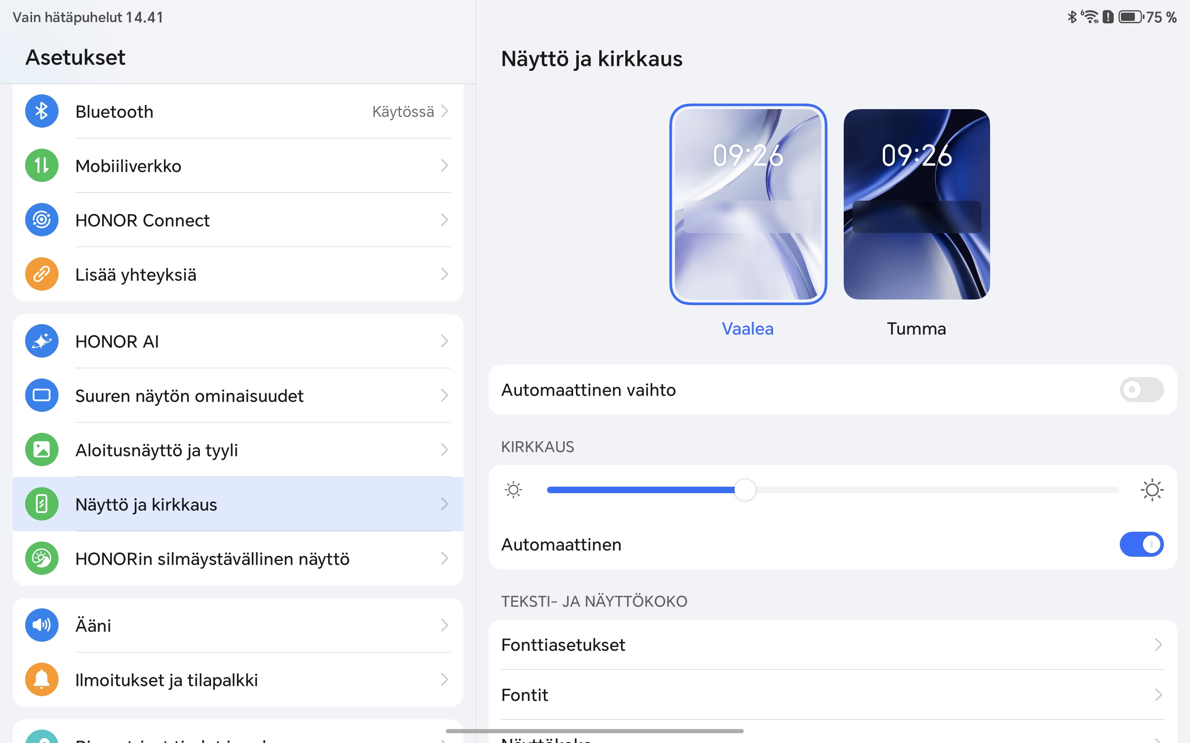Expand Fonttiasetukset via its chevron
The image size is (1190, 743).
coord(1158,645)
